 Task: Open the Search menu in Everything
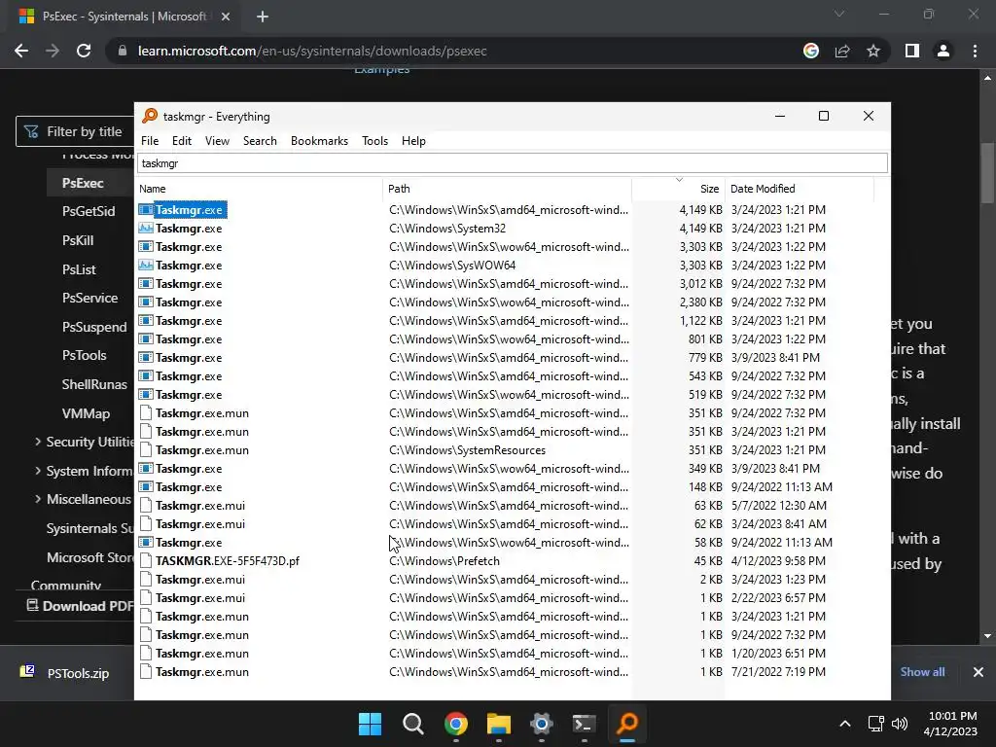point(260,141)
